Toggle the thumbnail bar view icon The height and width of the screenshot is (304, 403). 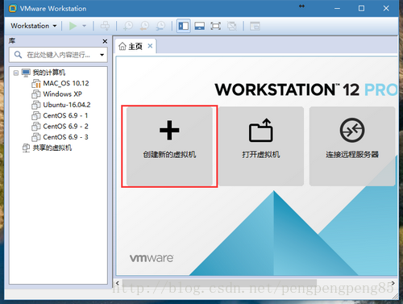(x=200, y=26)
